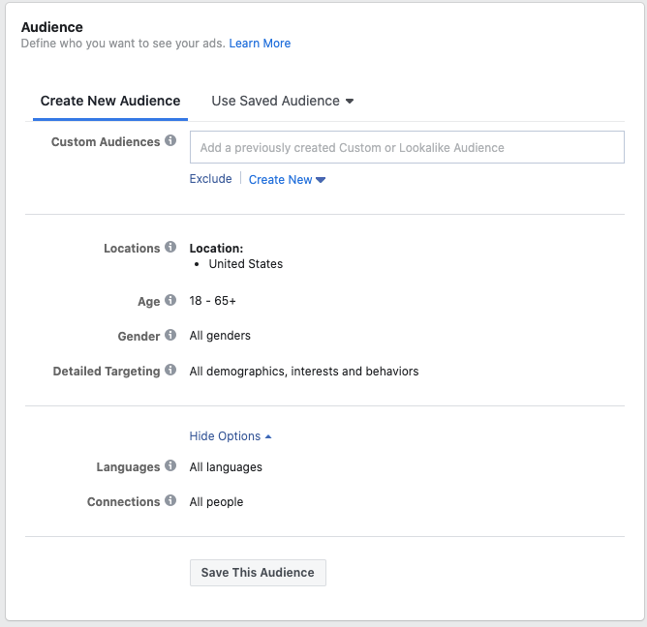Open the Use Saved Audience dropdown
Screen dimensions: 647x627
point(282,101)
